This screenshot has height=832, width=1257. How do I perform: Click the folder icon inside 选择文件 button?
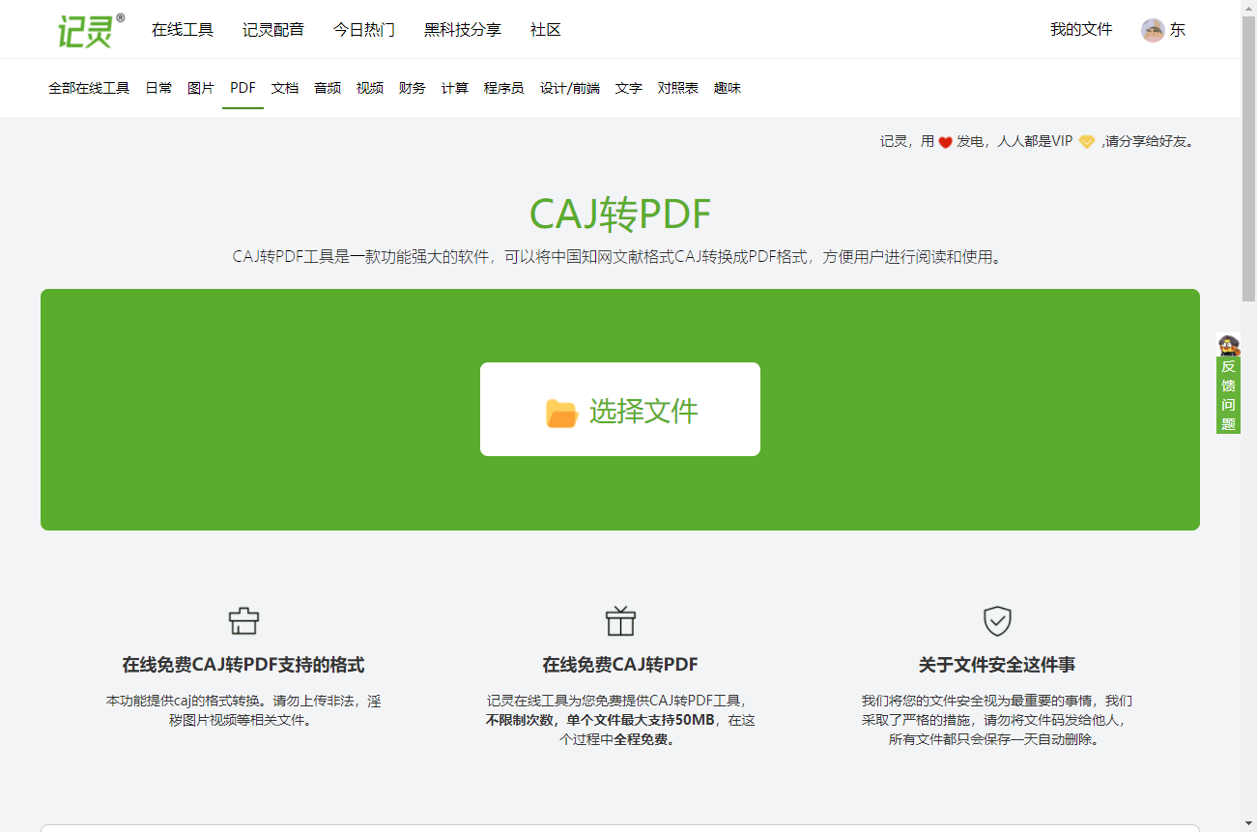[x=561, y=409]
